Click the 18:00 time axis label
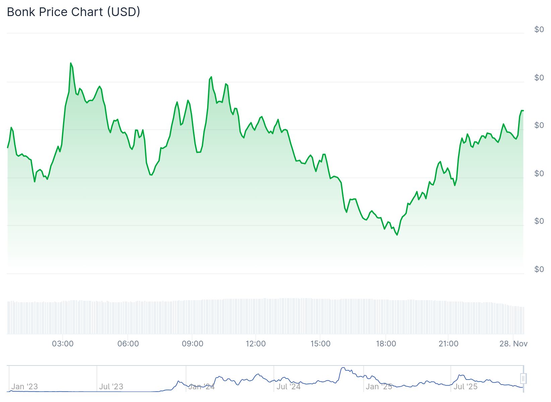The width and height of the screenshot is (551, 402). pyautogui.click(x=386, y=344)
